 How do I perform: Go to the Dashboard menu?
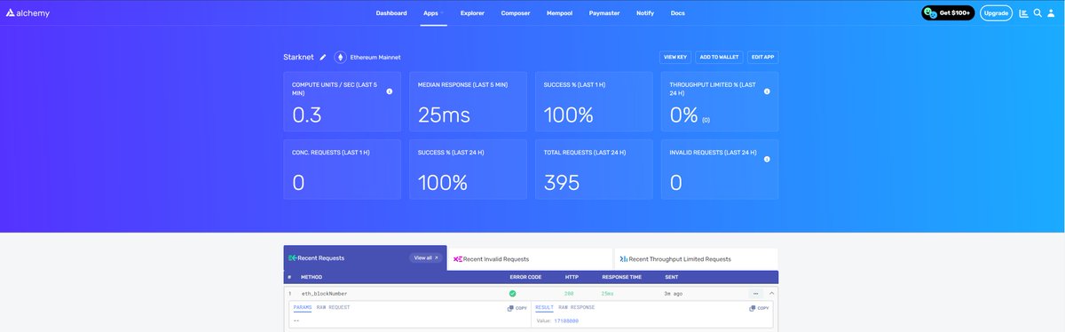(391, 13)
